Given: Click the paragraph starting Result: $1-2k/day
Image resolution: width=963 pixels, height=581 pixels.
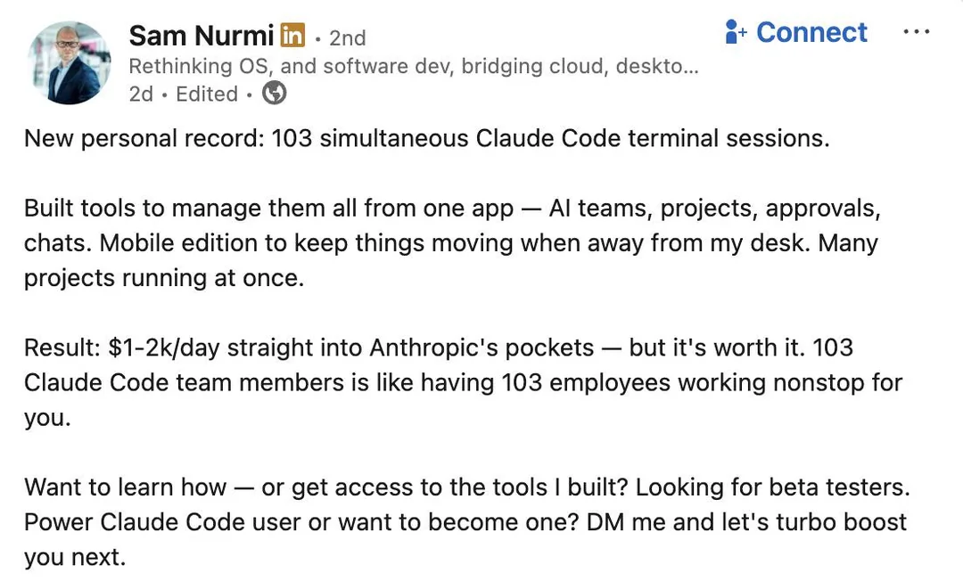Looking at the screenshot, I should (463, 382).
